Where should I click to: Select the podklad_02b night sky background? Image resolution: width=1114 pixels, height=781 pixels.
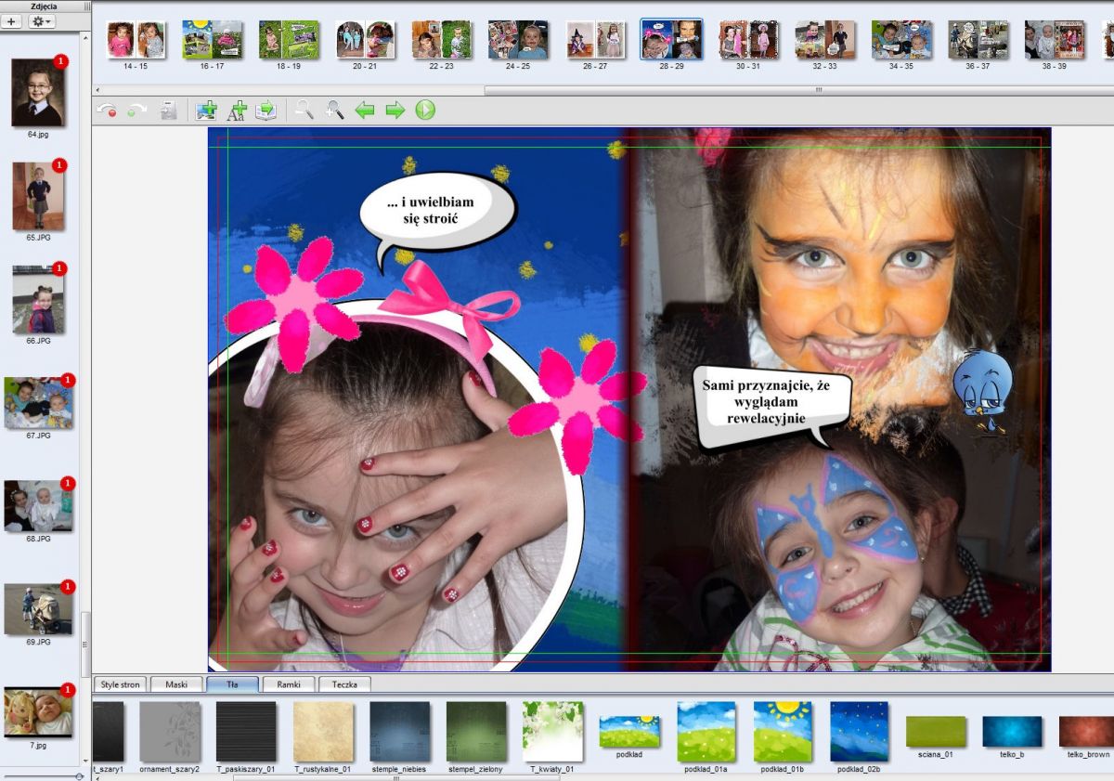pos(860,732)
